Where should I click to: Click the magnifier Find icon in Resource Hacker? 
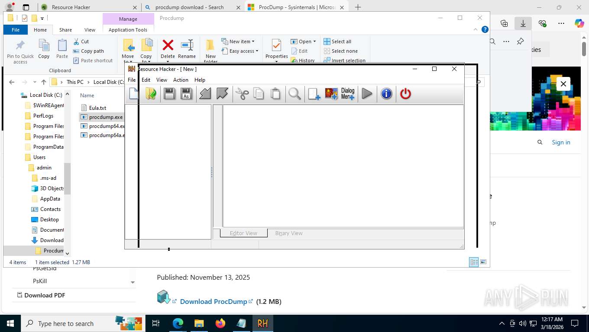(294, 94)
